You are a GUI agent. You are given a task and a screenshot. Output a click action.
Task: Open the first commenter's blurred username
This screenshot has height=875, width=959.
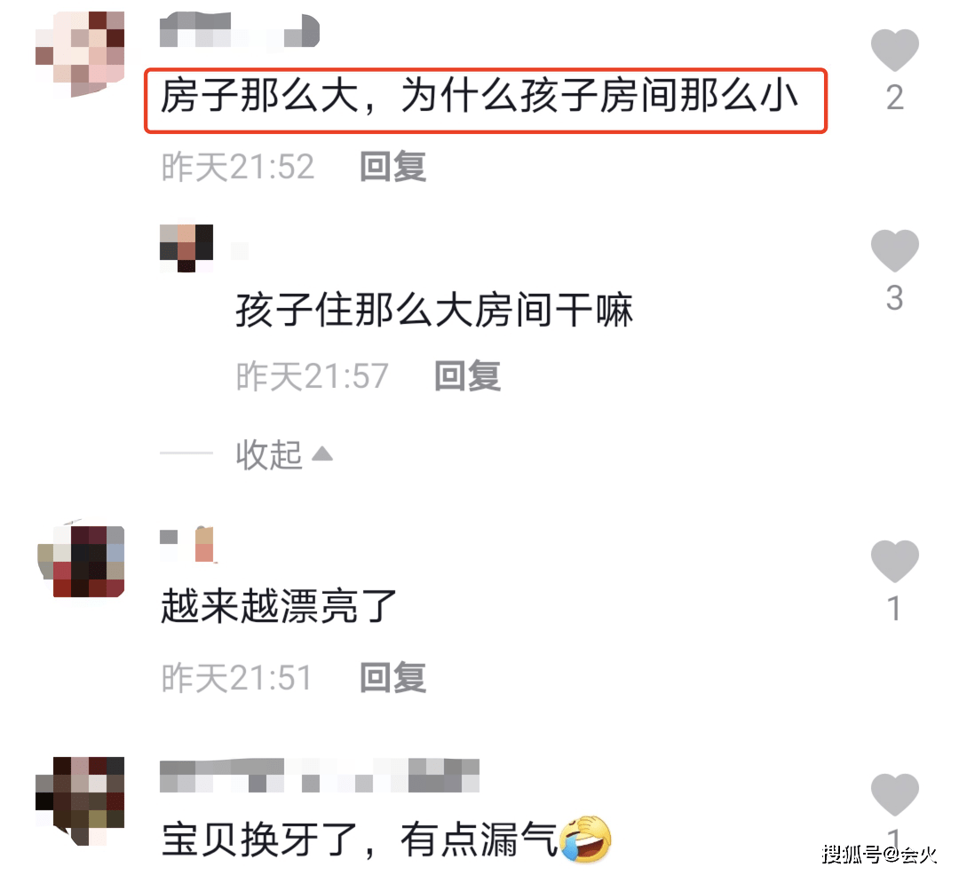pyautogui.click(x=240, y=30)
